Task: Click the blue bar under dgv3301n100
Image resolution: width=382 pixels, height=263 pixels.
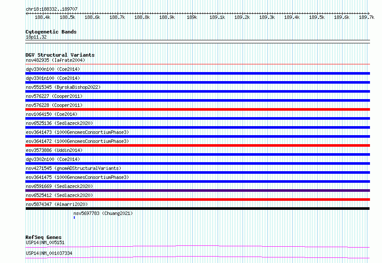Action: pos(197,82)
